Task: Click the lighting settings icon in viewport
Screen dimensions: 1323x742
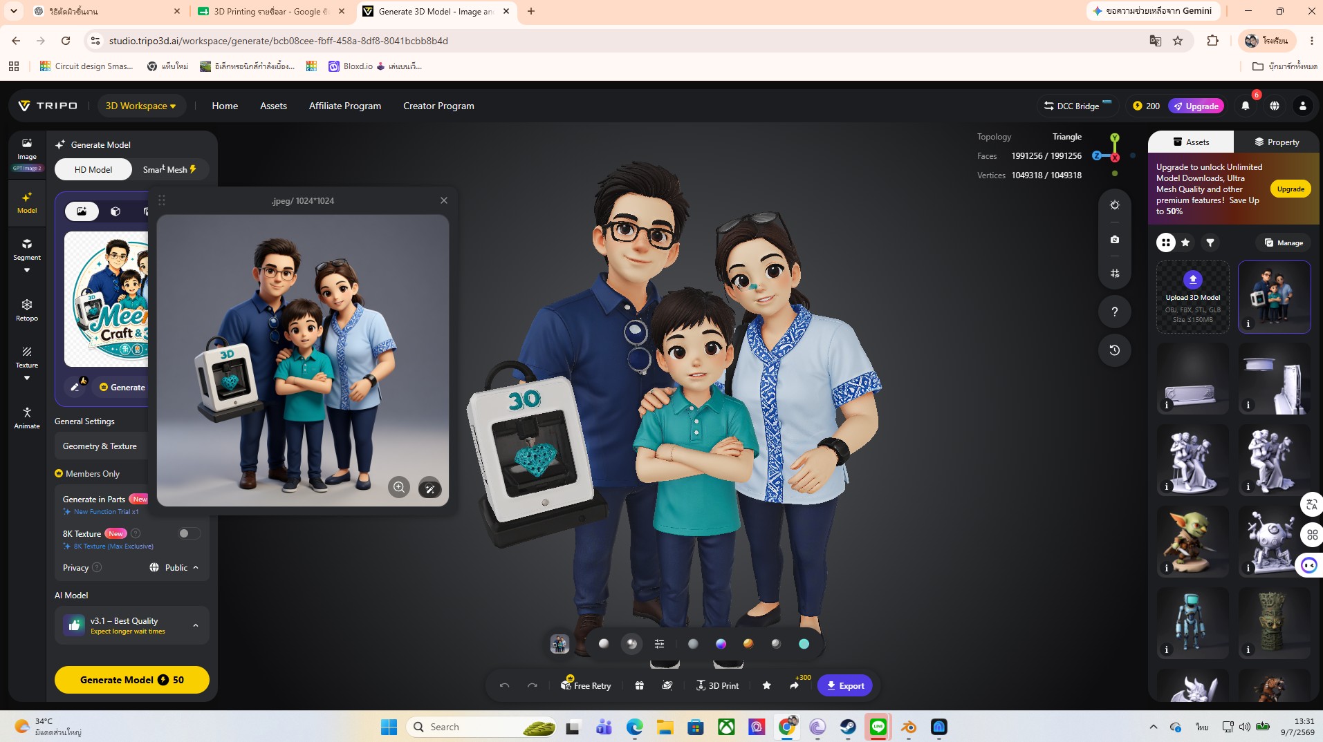Action: (1115, 205)
